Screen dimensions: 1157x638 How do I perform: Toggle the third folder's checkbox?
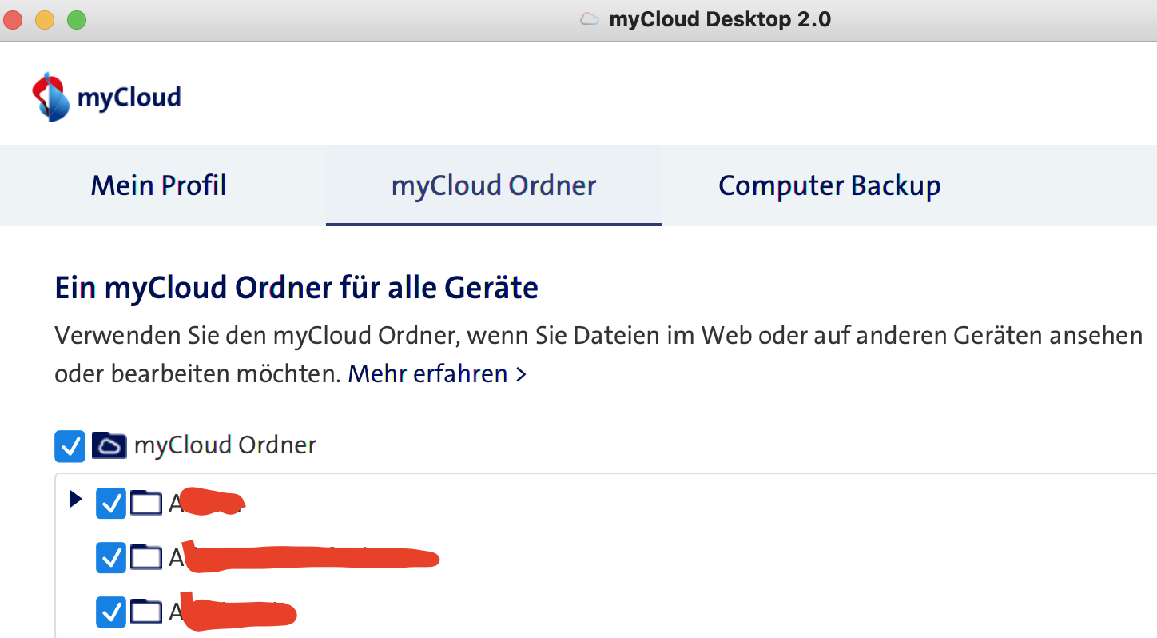[x=110, y=612]
